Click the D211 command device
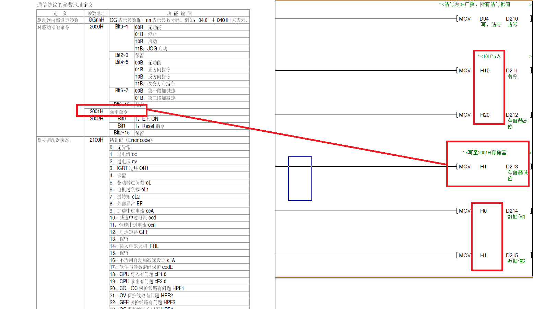Screen dimensions: 533x309 [512, 71]
